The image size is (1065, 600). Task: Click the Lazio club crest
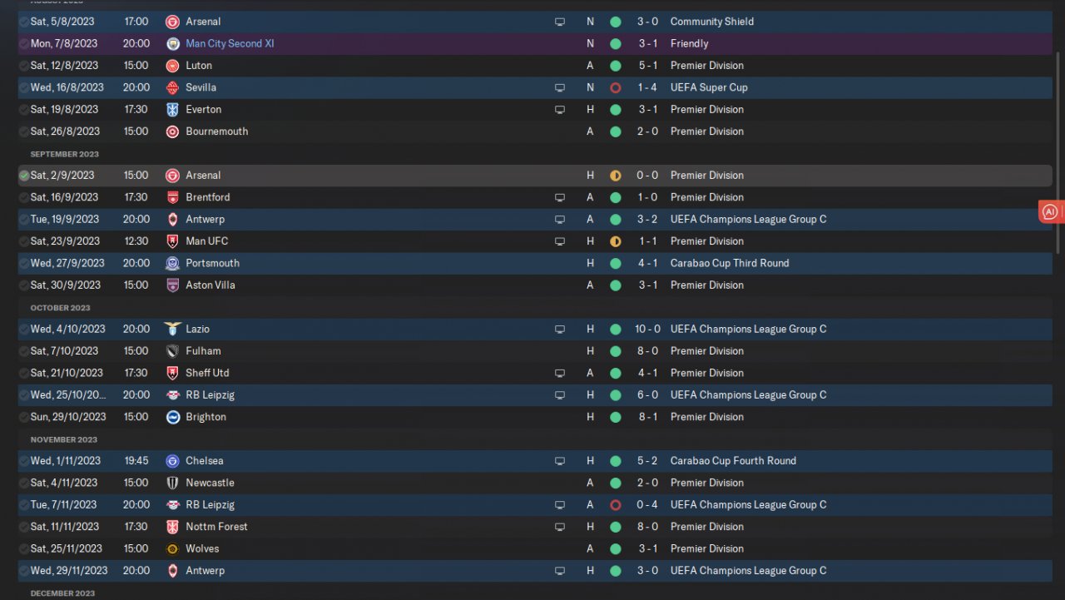(172, 329)
